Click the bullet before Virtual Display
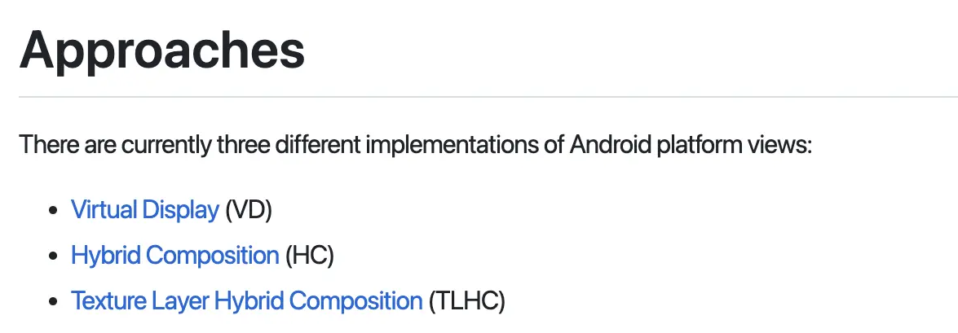The image size is (958, 333). pyautogui.click(x=53, y=210)
